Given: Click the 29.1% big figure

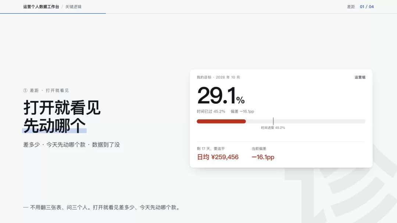Looking at the screenshot, I should 221,95.
